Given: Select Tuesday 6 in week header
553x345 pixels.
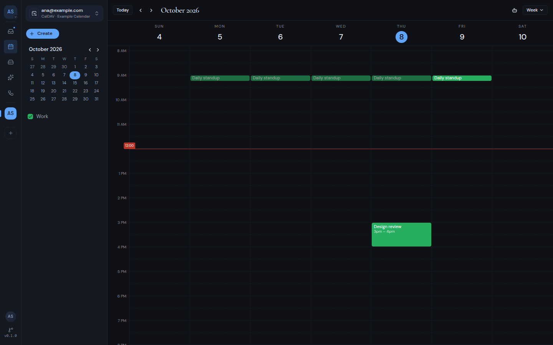Looking at the screenshot, I should (x=280, y=37).
